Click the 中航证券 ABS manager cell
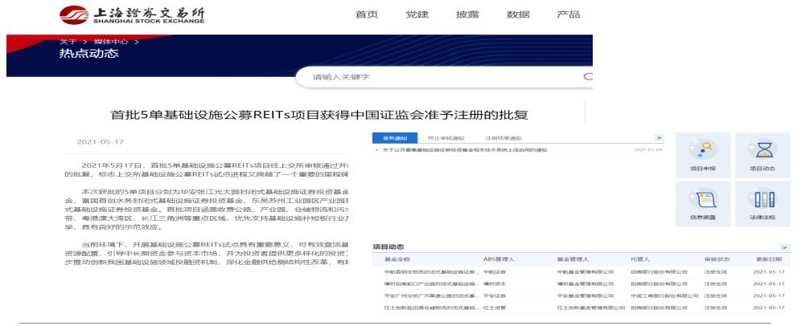The image size is (797, 326). click(493, 271)
